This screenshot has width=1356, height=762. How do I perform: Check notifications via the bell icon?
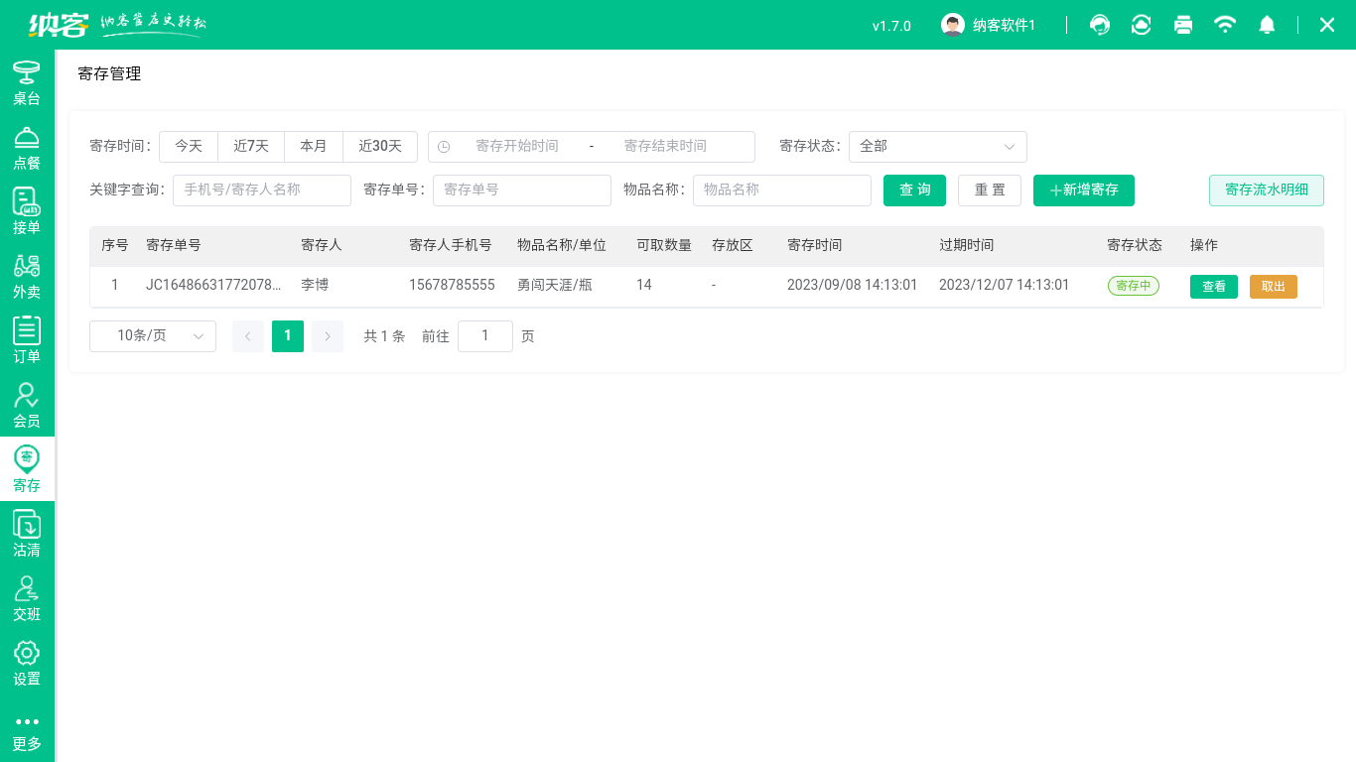click(x=1267, y=24)
